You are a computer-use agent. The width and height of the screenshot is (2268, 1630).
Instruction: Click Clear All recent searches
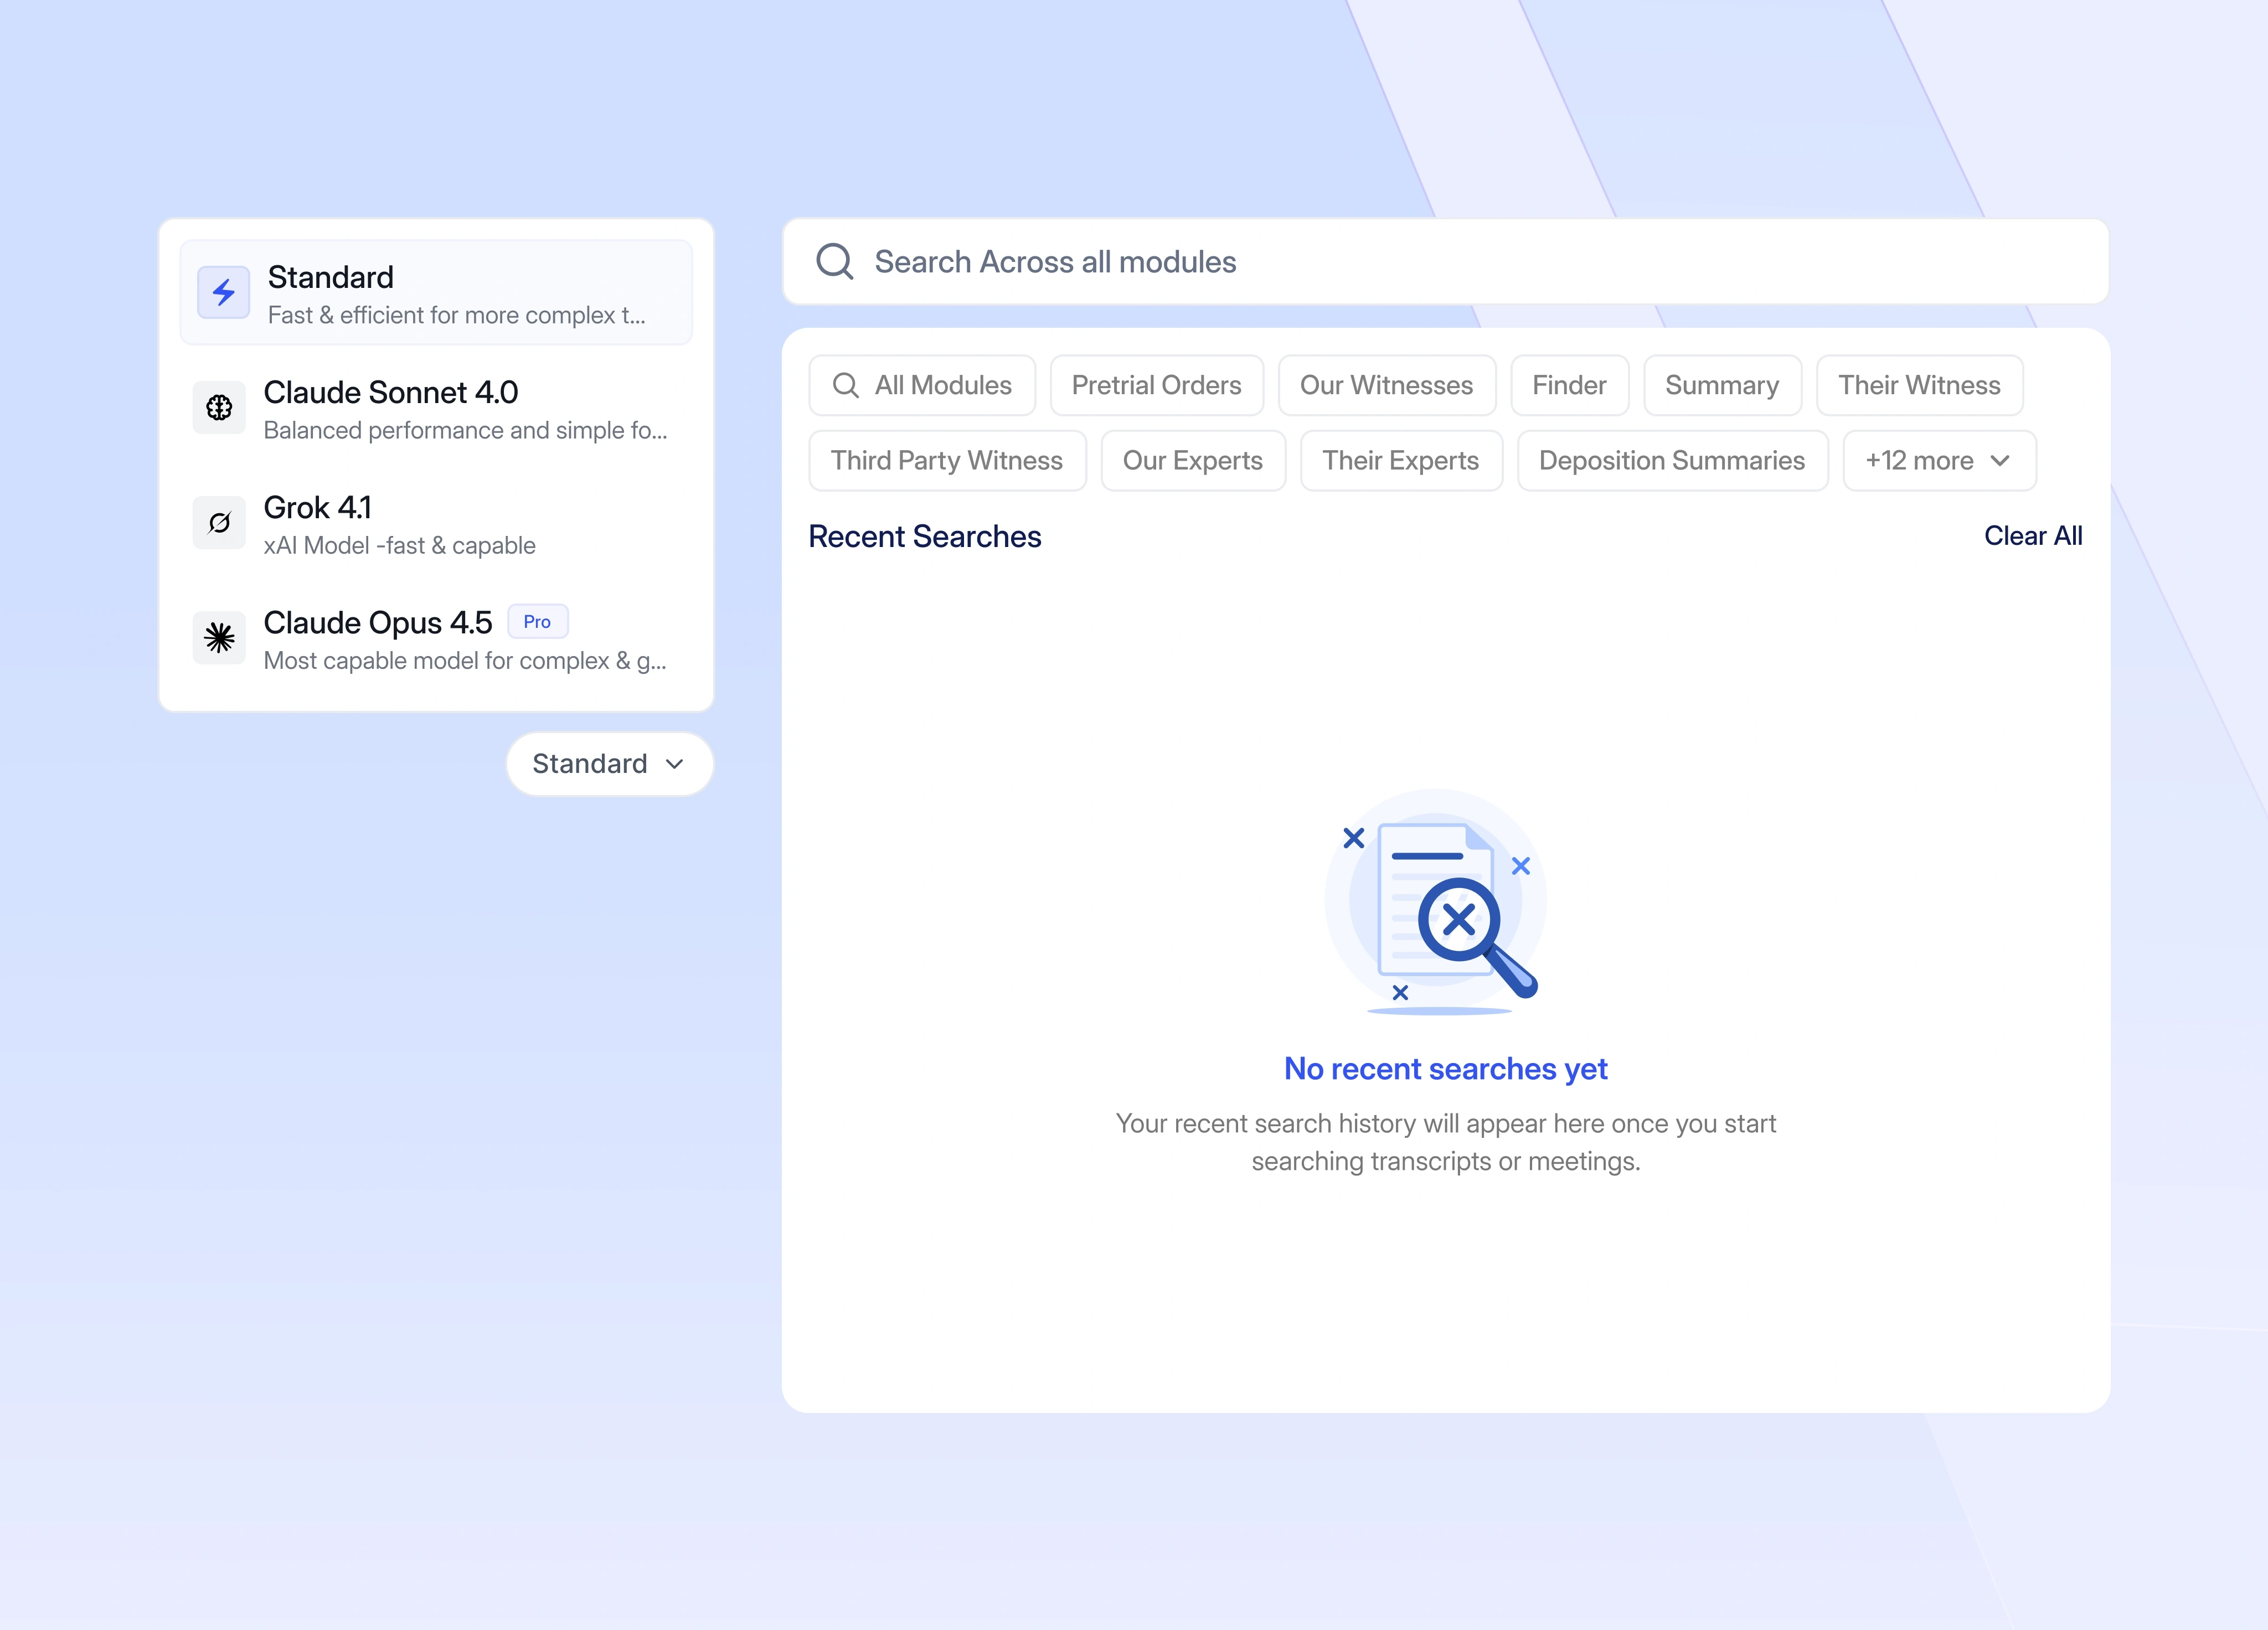pos(2033,536)
